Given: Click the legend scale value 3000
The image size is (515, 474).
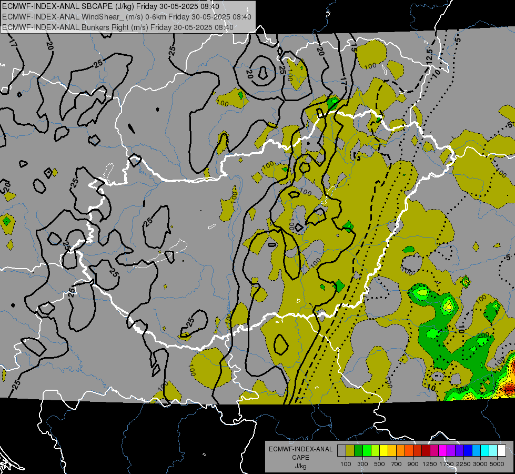Looking at the screenshot, I should (x=480, y=464).
